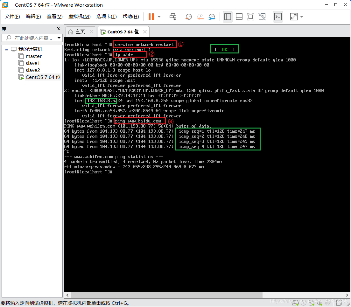Open the 帮助(H) menu
351x307 pixels.
tap(131, 17)
